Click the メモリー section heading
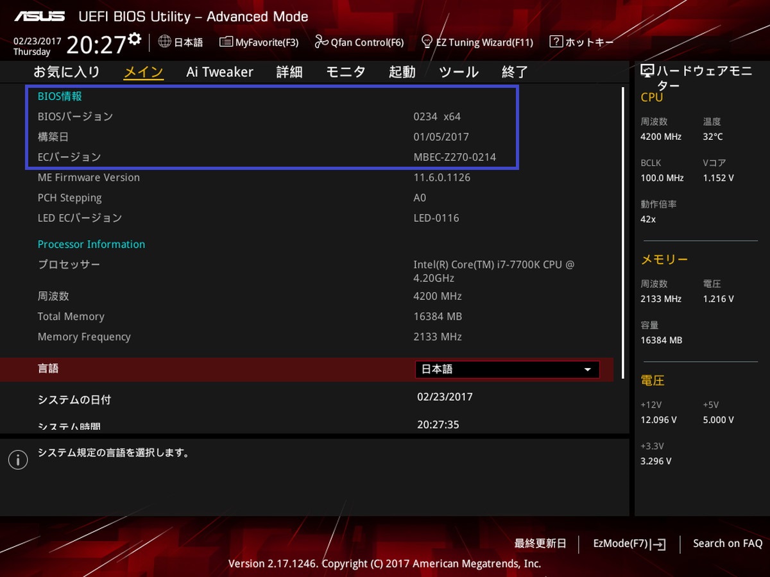 [x=664, y=260]
